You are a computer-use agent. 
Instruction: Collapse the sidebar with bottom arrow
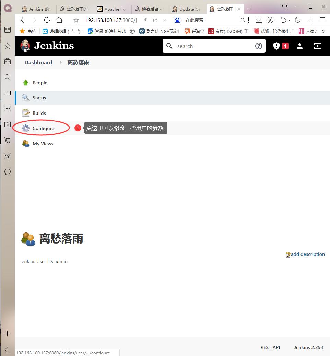(7, 349)
